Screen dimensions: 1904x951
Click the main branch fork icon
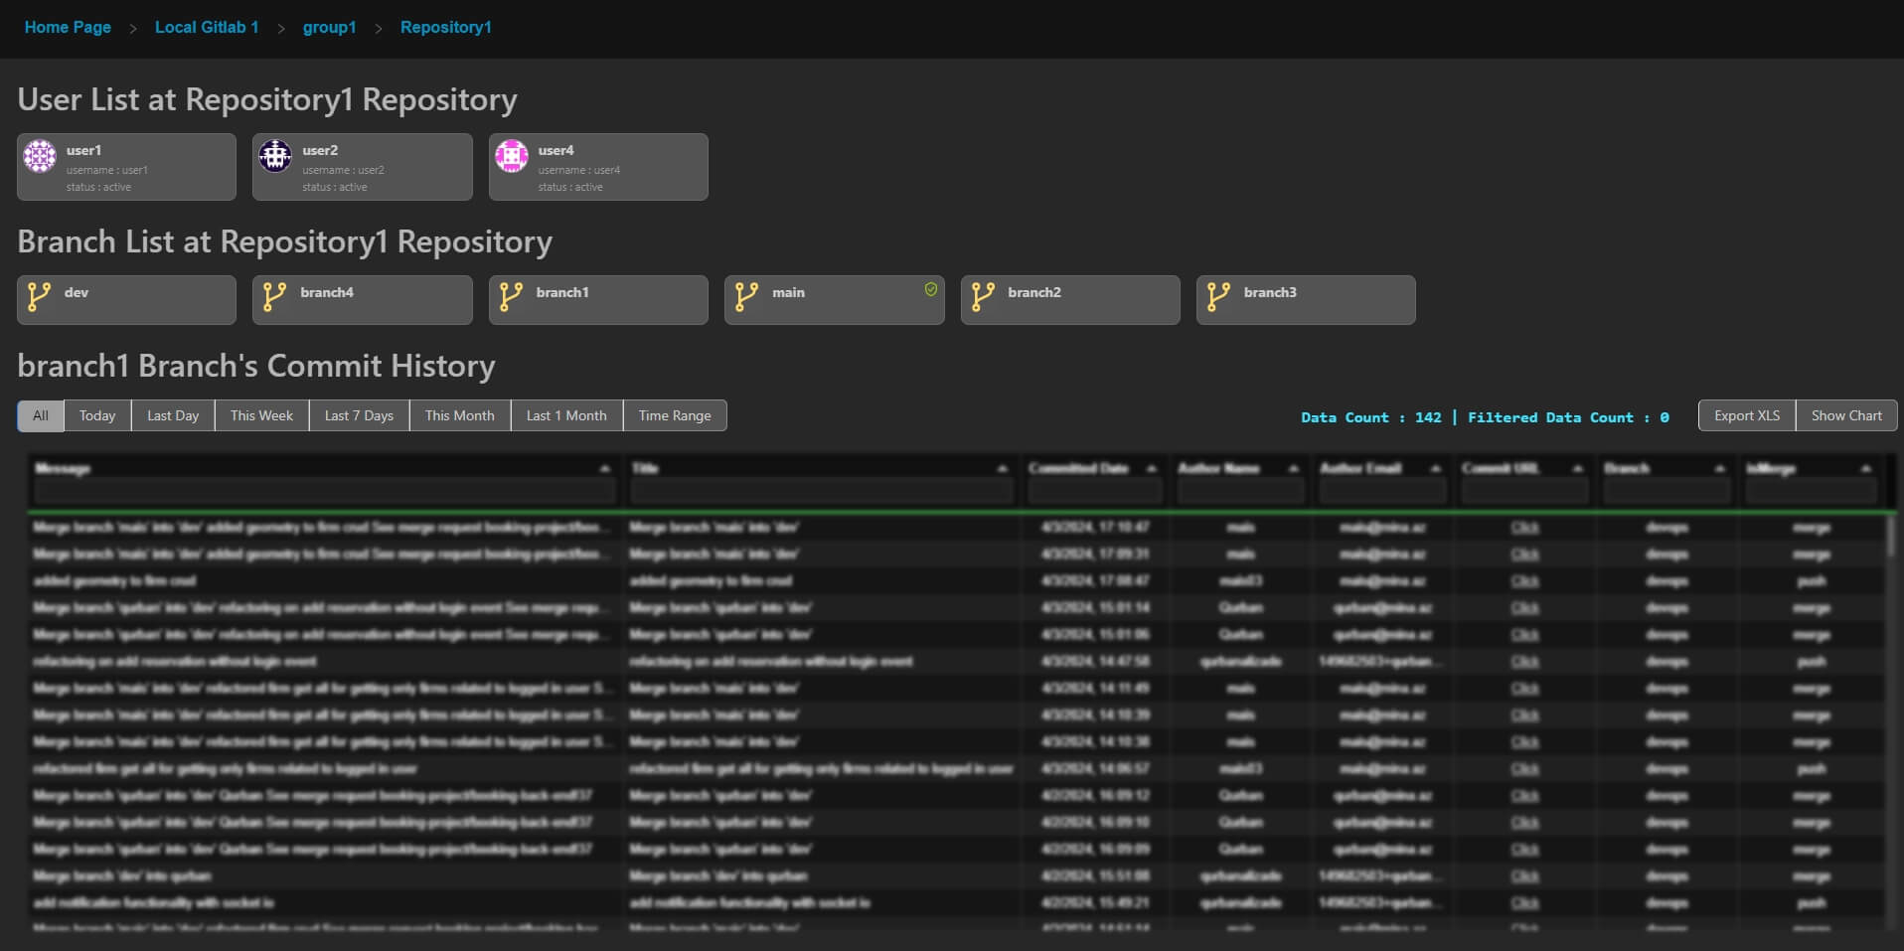click(x=746, y=297)
